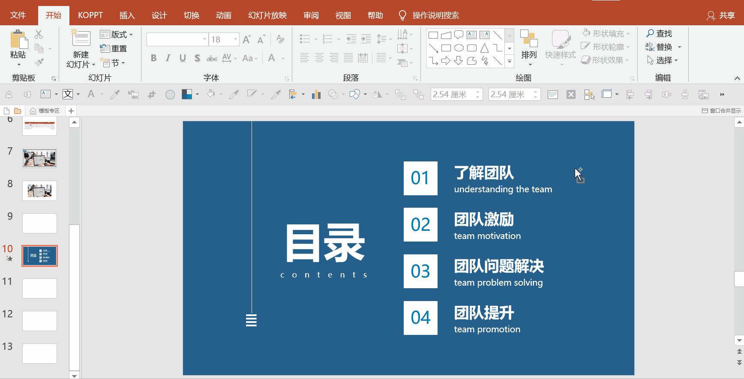Click Clear Formatting eraser icon
The width and height of the screenshot is (744, 379).
[x=281, y=39]
